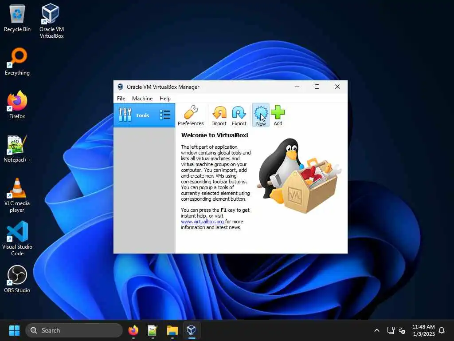Select the Recycle Bin desktop icon
454x341 pixels.
pyautogui.click(x=17, y=18)
